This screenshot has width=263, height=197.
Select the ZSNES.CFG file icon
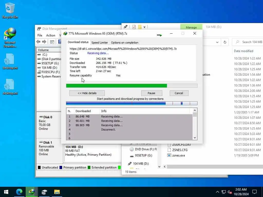(x=169, y=150)
